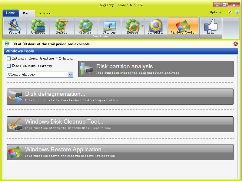Open the registry Editor tool
The image size is (242, 181).
pos(86,26)
